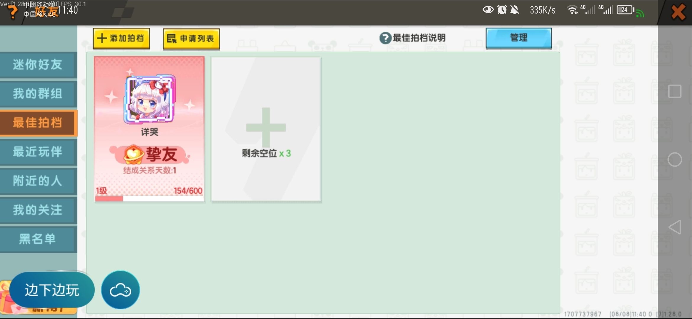The height and width of the screenshot is (319, 692).
Task: Switch to 我的群组 tab
Action: (38, 94)
